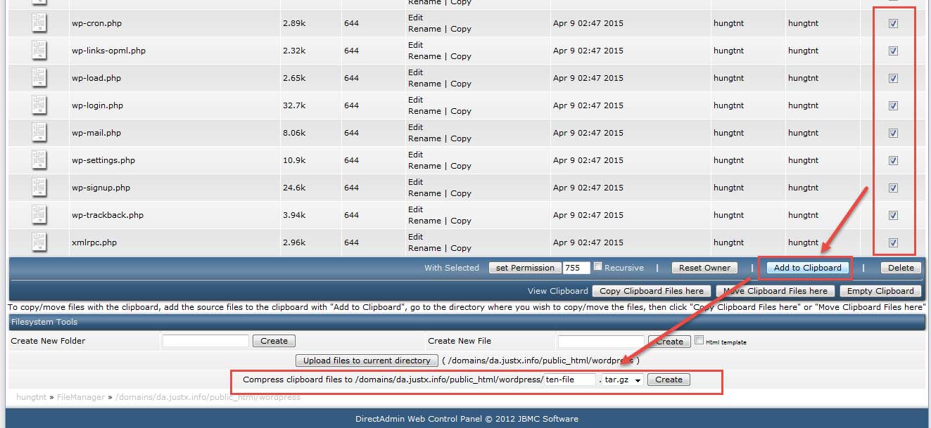Click the file icon for wp-cron.php
This screenshot has height=428, width=931.
39,23
